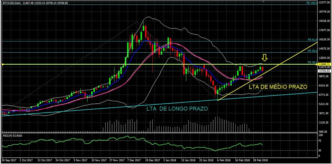Screen dimensions: 332x164
Task: Click the current price tag 10766.85
Action: [x=324, y=71]
